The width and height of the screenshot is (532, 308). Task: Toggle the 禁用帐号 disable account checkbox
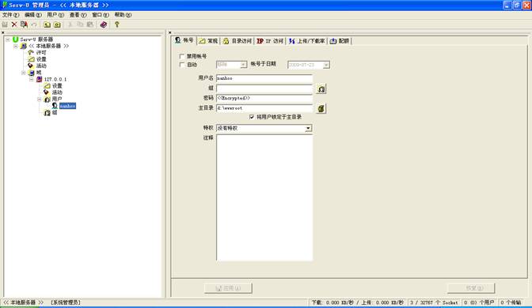click(182, 56)
